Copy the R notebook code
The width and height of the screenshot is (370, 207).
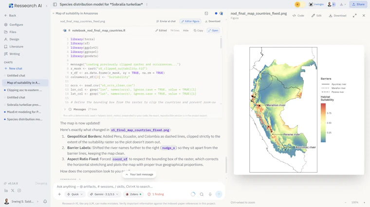tap(198, 31)
